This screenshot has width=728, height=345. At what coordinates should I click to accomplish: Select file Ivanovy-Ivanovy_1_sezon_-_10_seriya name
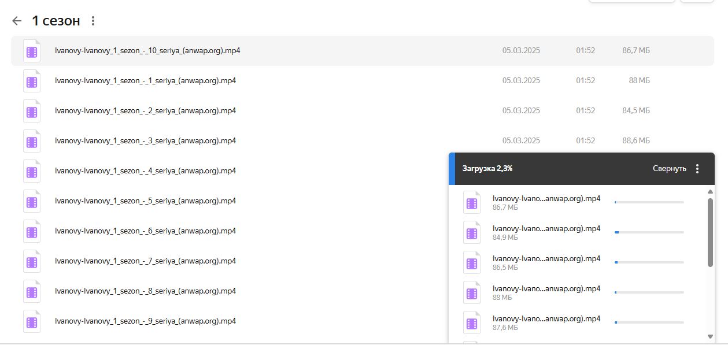(x=147, y=51)
